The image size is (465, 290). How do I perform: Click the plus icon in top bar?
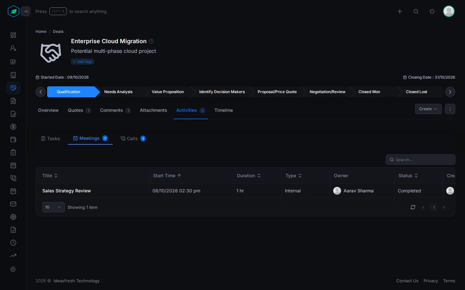coord(400,12)
